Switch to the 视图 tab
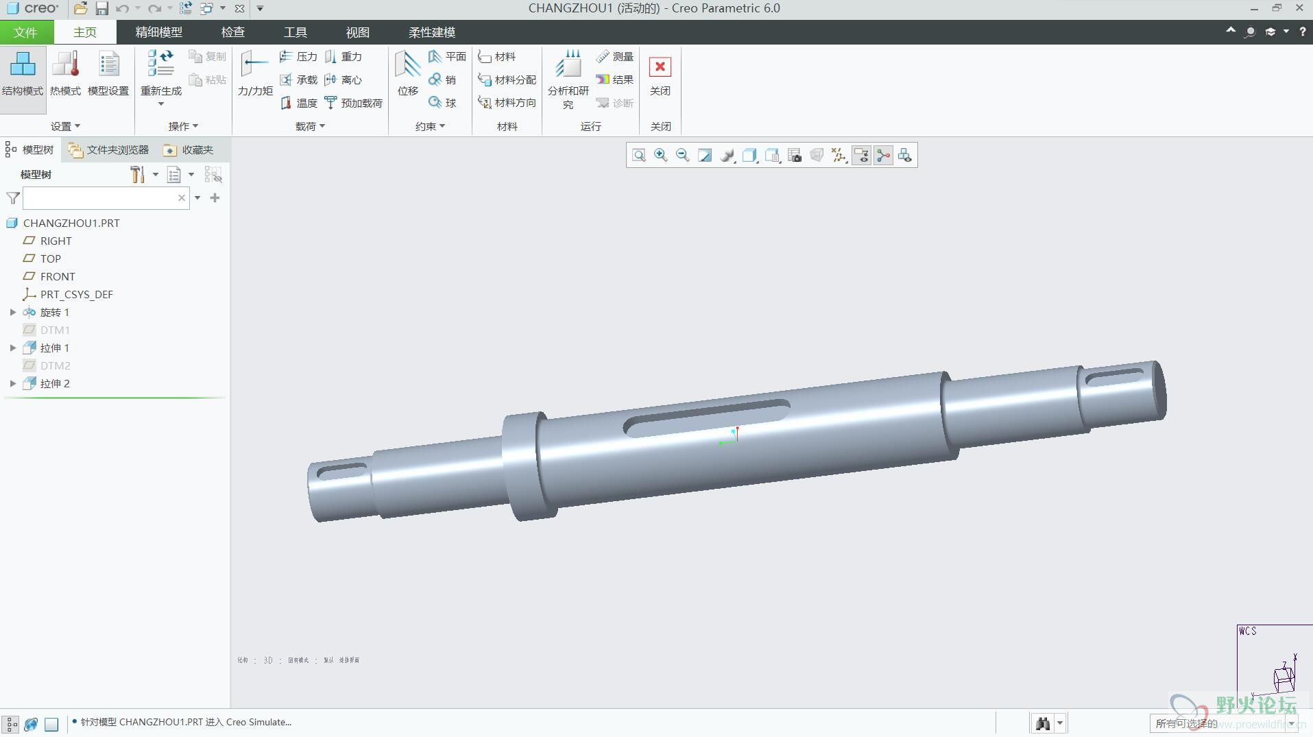The height and width of the screenshot is (737, 1313). click(x=357, y=32)
